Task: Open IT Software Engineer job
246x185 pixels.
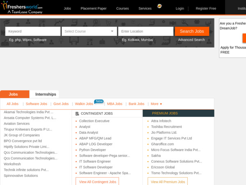Action: [x=95, y=162]
